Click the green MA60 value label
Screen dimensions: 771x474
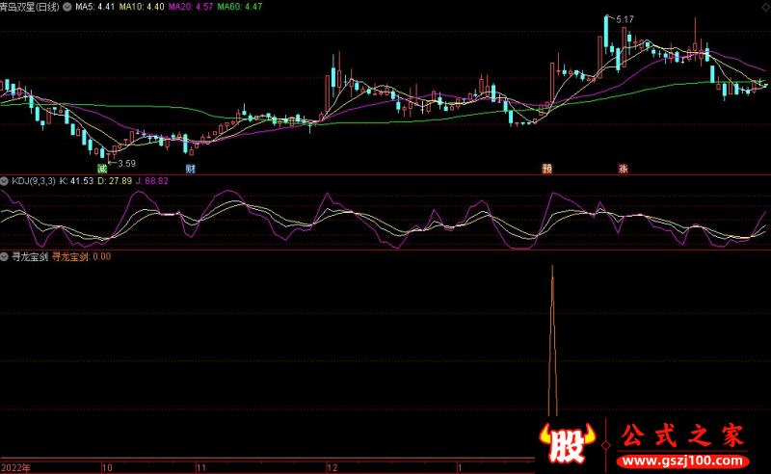pyautogui.click(x=241, y=6)
